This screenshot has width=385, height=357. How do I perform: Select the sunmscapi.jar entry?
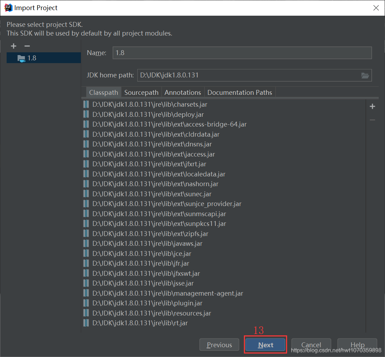point(224,214)
